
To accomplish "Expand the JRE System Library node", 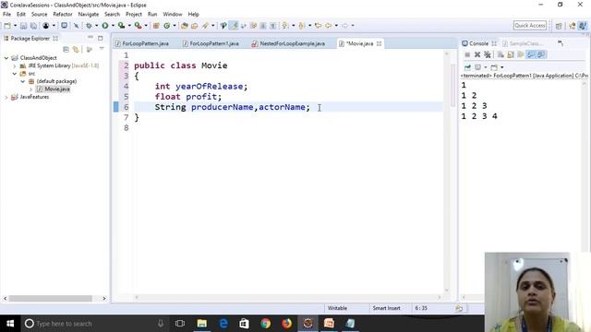I will point(15,65).
